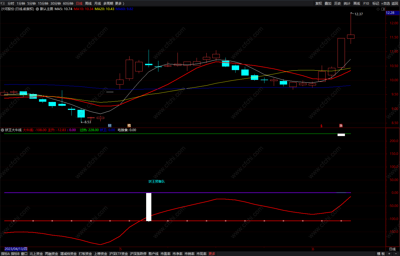Select the 日线 daily period

pyautogui.click(x=79, y=4)
